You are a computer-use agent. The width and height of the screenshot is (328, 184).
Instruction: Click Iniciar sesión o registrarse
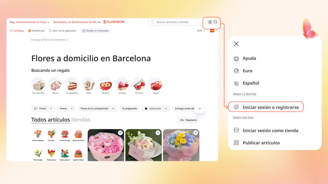coord(270,107)
